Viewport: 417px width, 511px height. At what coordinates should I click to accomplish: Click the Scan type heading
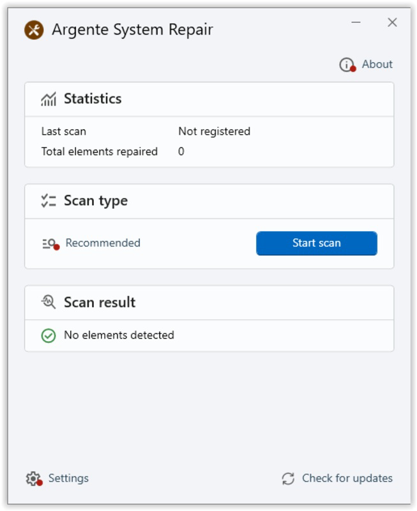coord(96,201)
